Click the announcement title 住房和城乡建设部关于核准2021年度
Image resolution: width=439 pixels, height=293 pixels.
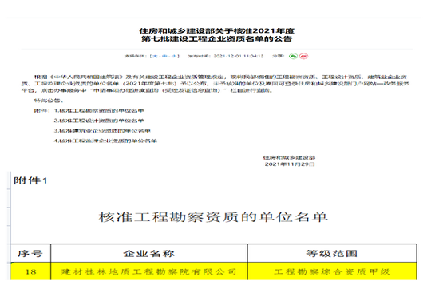tap(216, 31)
